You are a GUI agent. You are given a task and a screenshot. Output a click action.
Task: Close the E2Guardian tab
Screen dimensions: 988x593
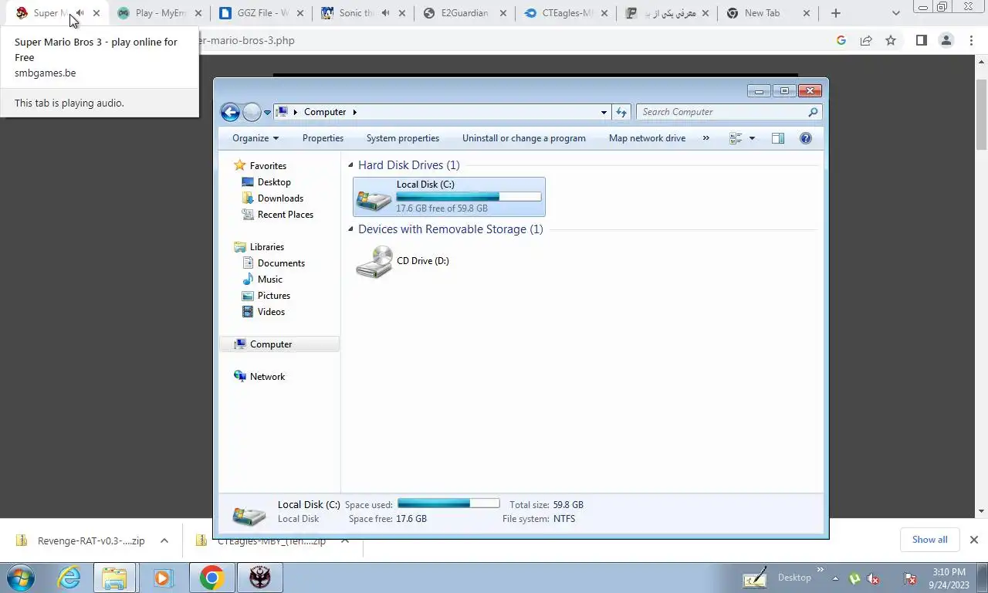[503, 13]
